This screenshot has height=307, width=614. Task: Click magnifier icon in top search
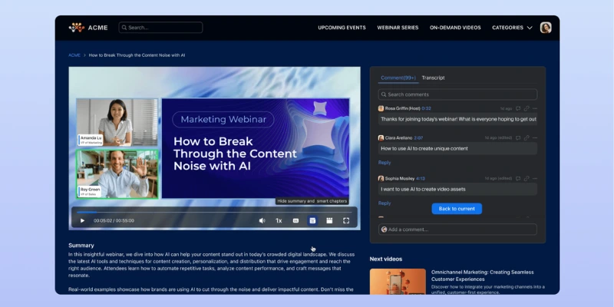(124, 28)
